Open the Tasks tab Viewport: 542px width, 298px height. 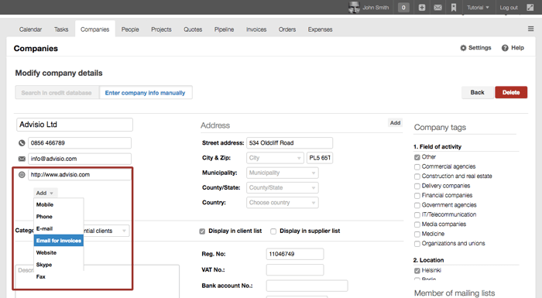(x=61, y=29)
